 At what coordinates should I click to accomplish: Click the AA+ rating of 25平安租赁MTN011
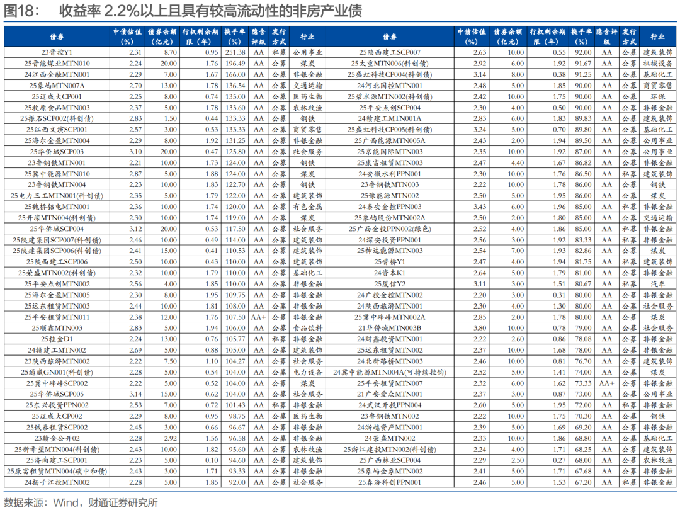coord(259,317)
